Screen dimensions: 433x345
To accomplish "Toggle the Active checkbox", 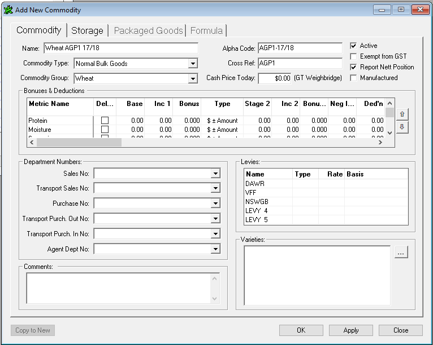I will click(x=353, y=46).
